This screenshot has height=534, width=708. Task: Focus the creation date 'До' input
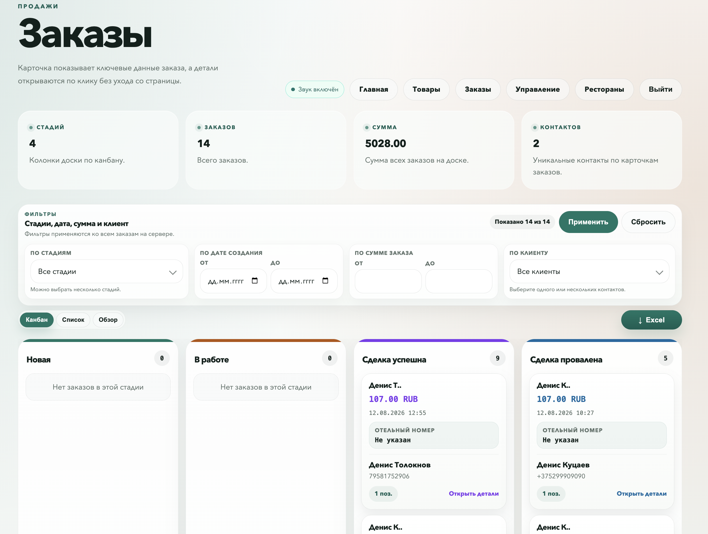point(304,281)
